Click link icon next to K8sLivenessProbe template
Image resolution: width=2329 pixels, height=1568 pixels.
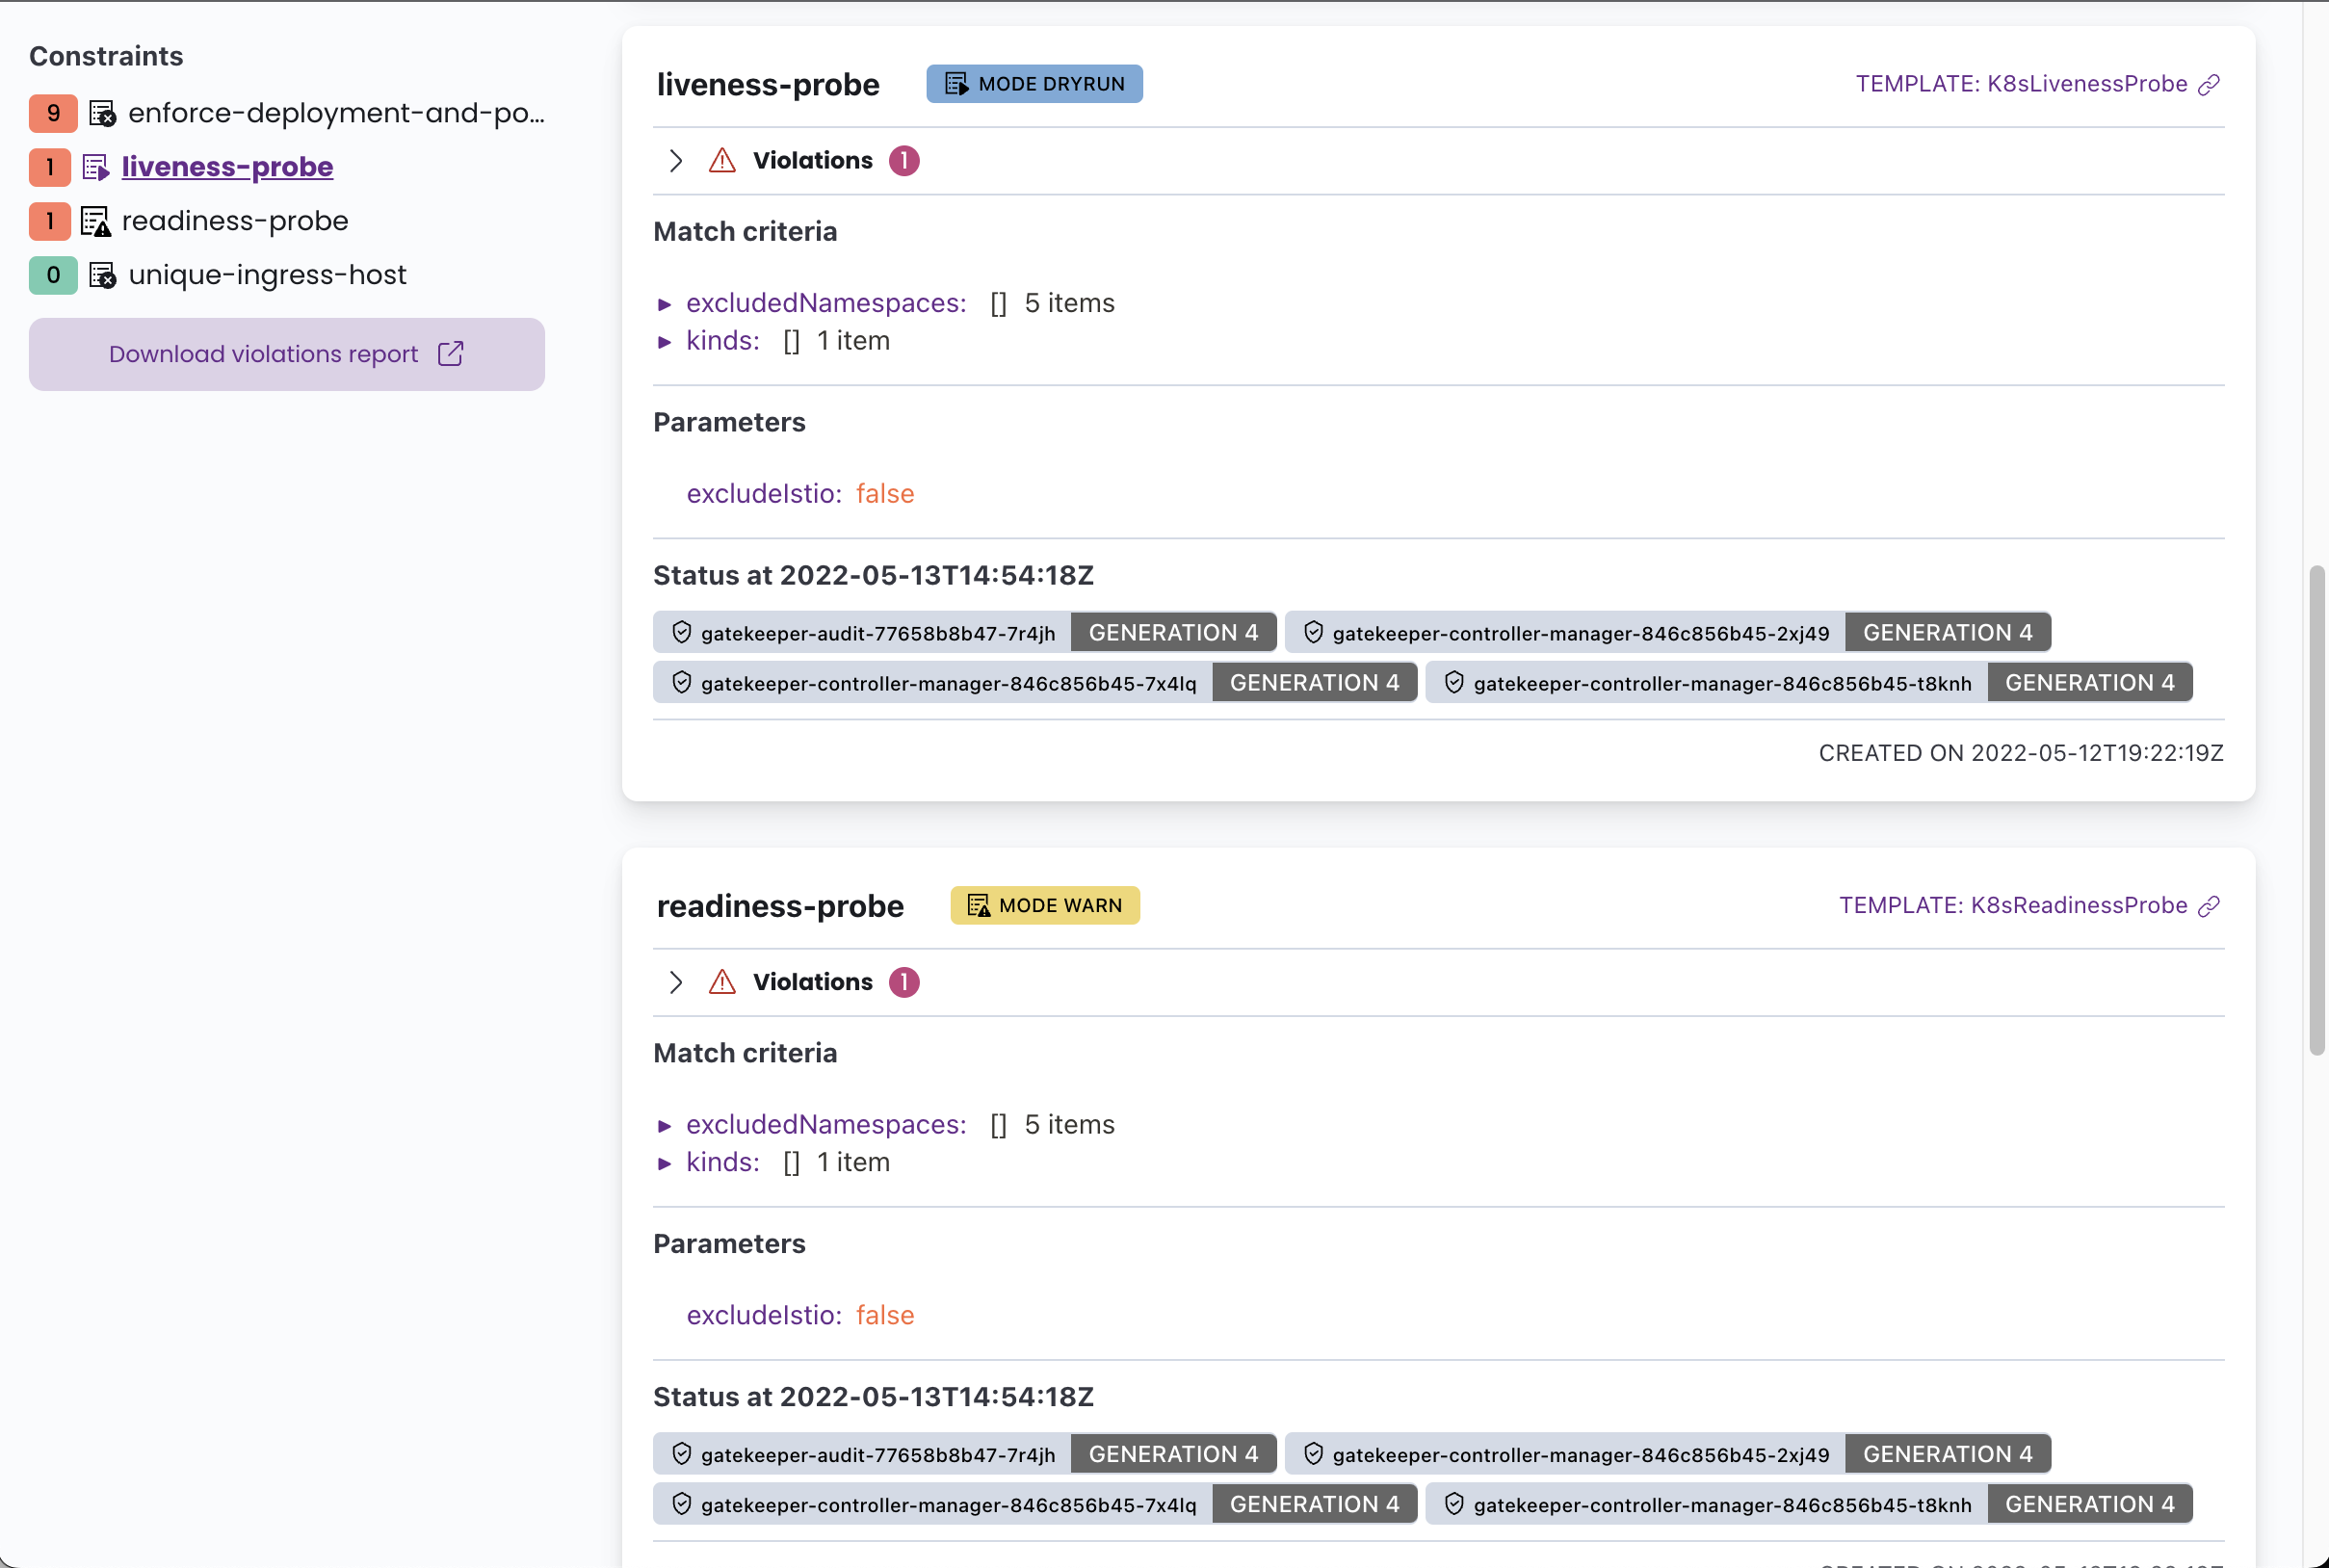coord(2209,85)
